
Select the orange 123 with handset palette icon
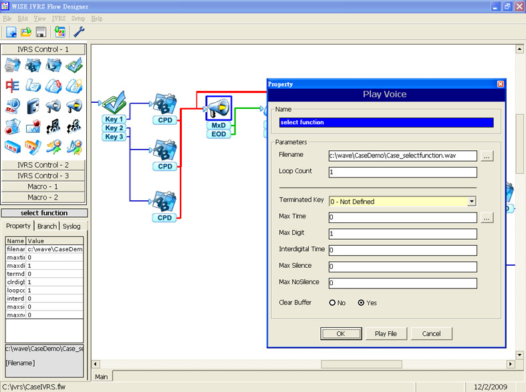point(33,147)
